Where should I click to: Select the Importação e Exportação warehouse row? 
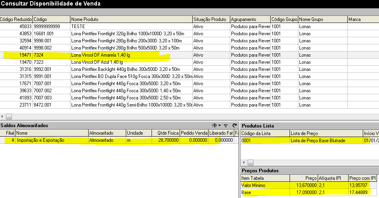pos(119,140)
